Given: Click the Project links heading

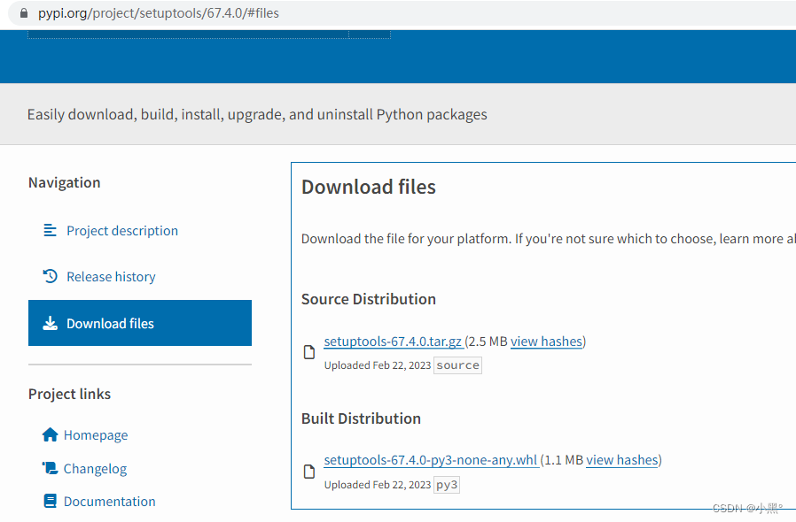Looking at the screenshot, I should tap(69, 394).
